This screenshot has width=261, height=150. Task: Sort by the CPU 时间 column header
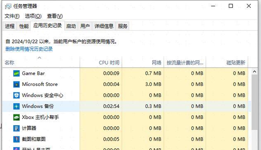coord(101,62)
